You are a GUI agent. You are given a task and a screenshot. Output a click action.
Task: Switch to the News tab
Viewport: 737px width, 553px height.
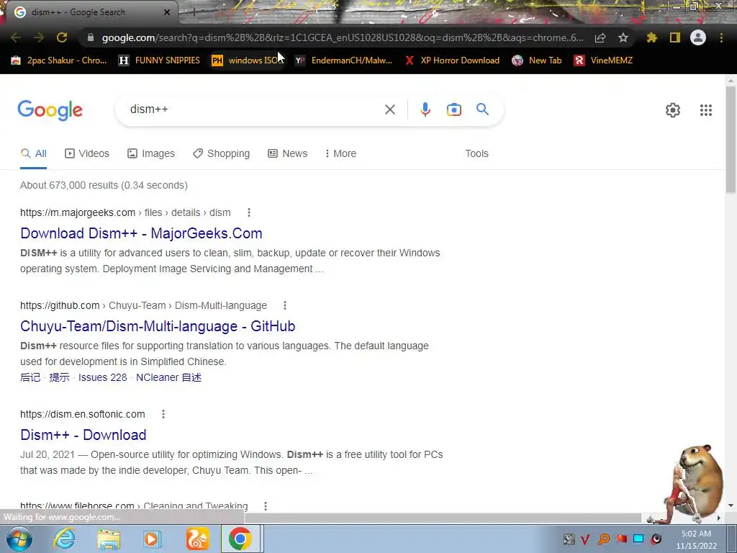click(288, 154)
